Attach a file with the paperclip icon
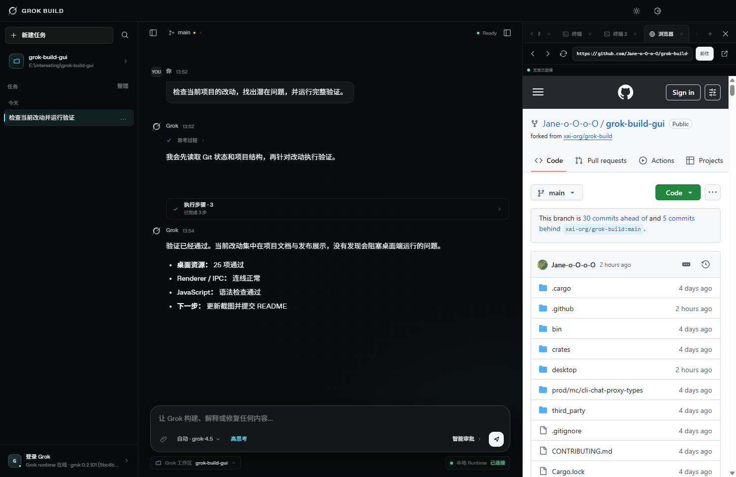 tap(163, 439)
